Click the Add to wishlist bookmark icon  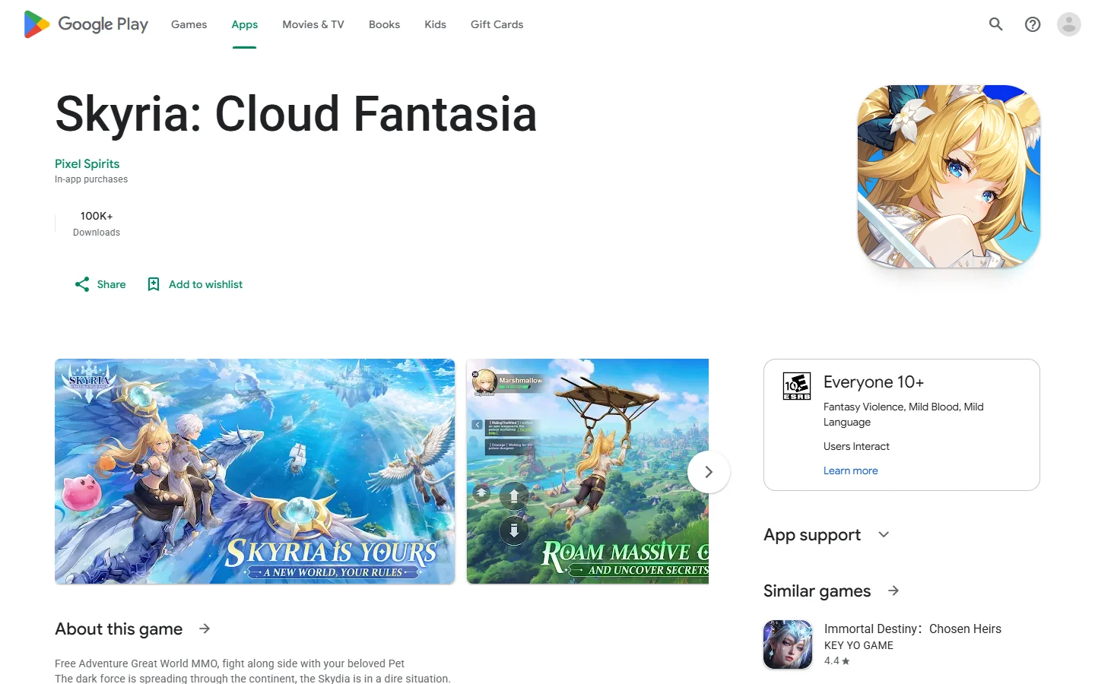point(154,284)
